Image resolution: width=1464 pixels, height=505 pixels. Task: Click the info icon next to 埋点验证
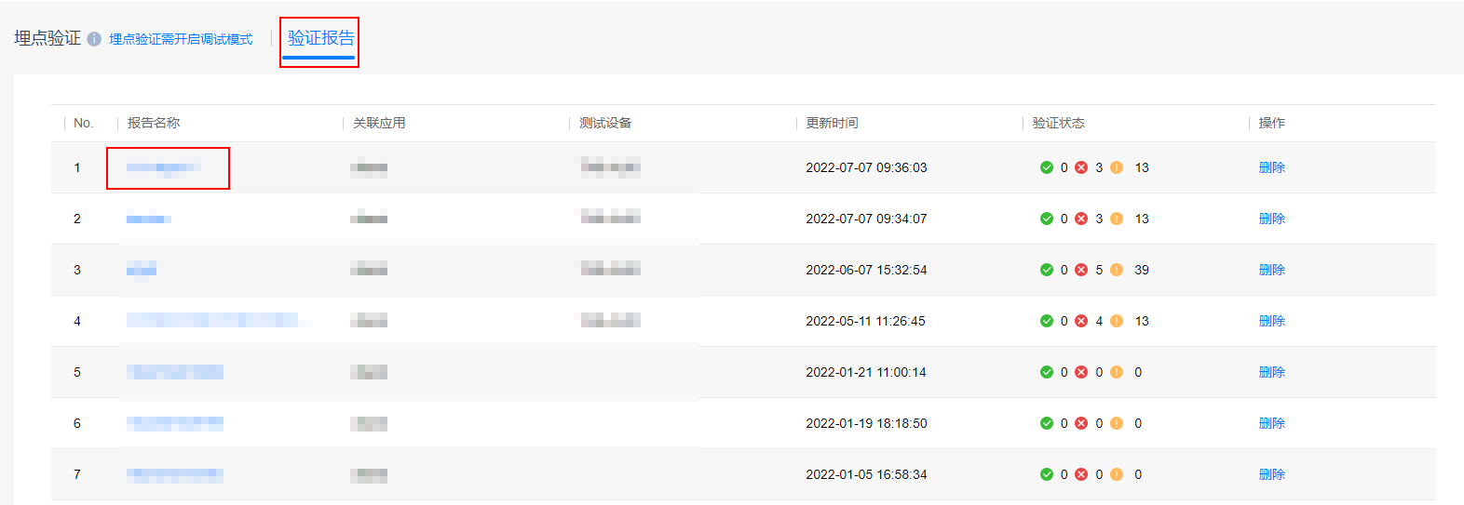[94, 39]
